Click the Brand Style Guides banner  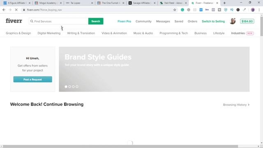(x=154, y=69)
